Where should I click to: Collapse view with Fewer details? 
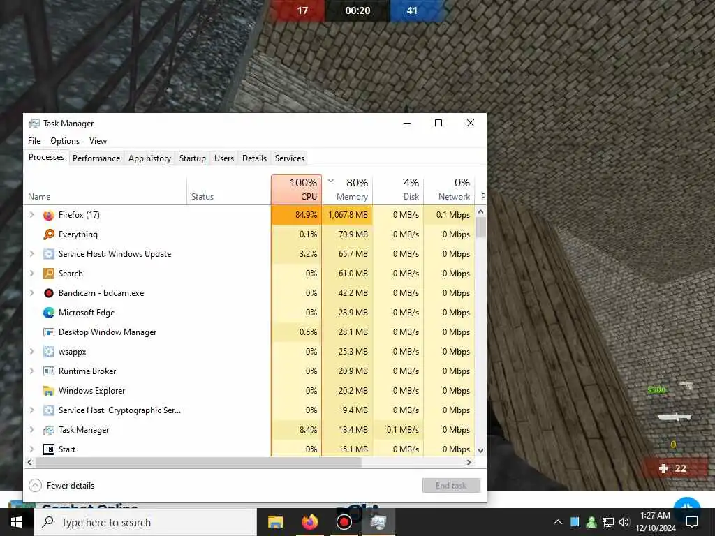(x=61, y=486)
